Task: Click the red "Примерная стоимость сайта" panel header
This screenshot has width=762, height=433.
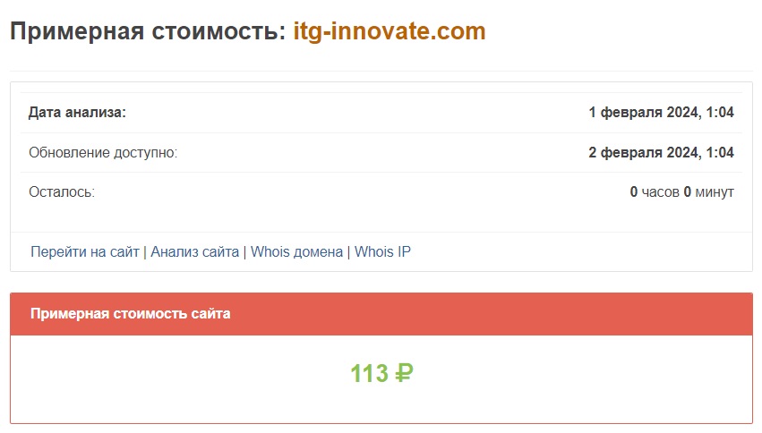Action: click(x=130, y=314)
